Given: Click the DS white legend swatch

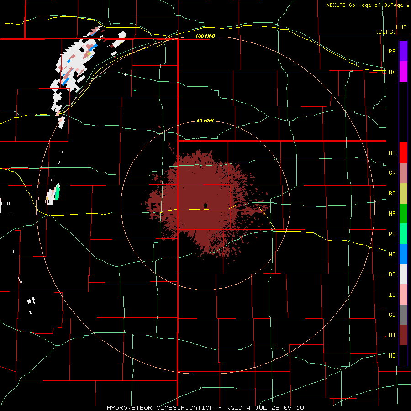Looking at the screenshot, I should [x=403, y=274].
